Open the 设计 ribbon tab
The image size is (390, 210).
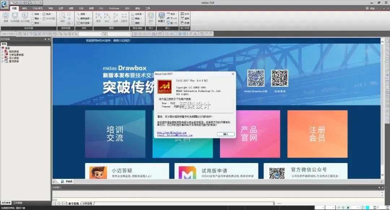127,8
